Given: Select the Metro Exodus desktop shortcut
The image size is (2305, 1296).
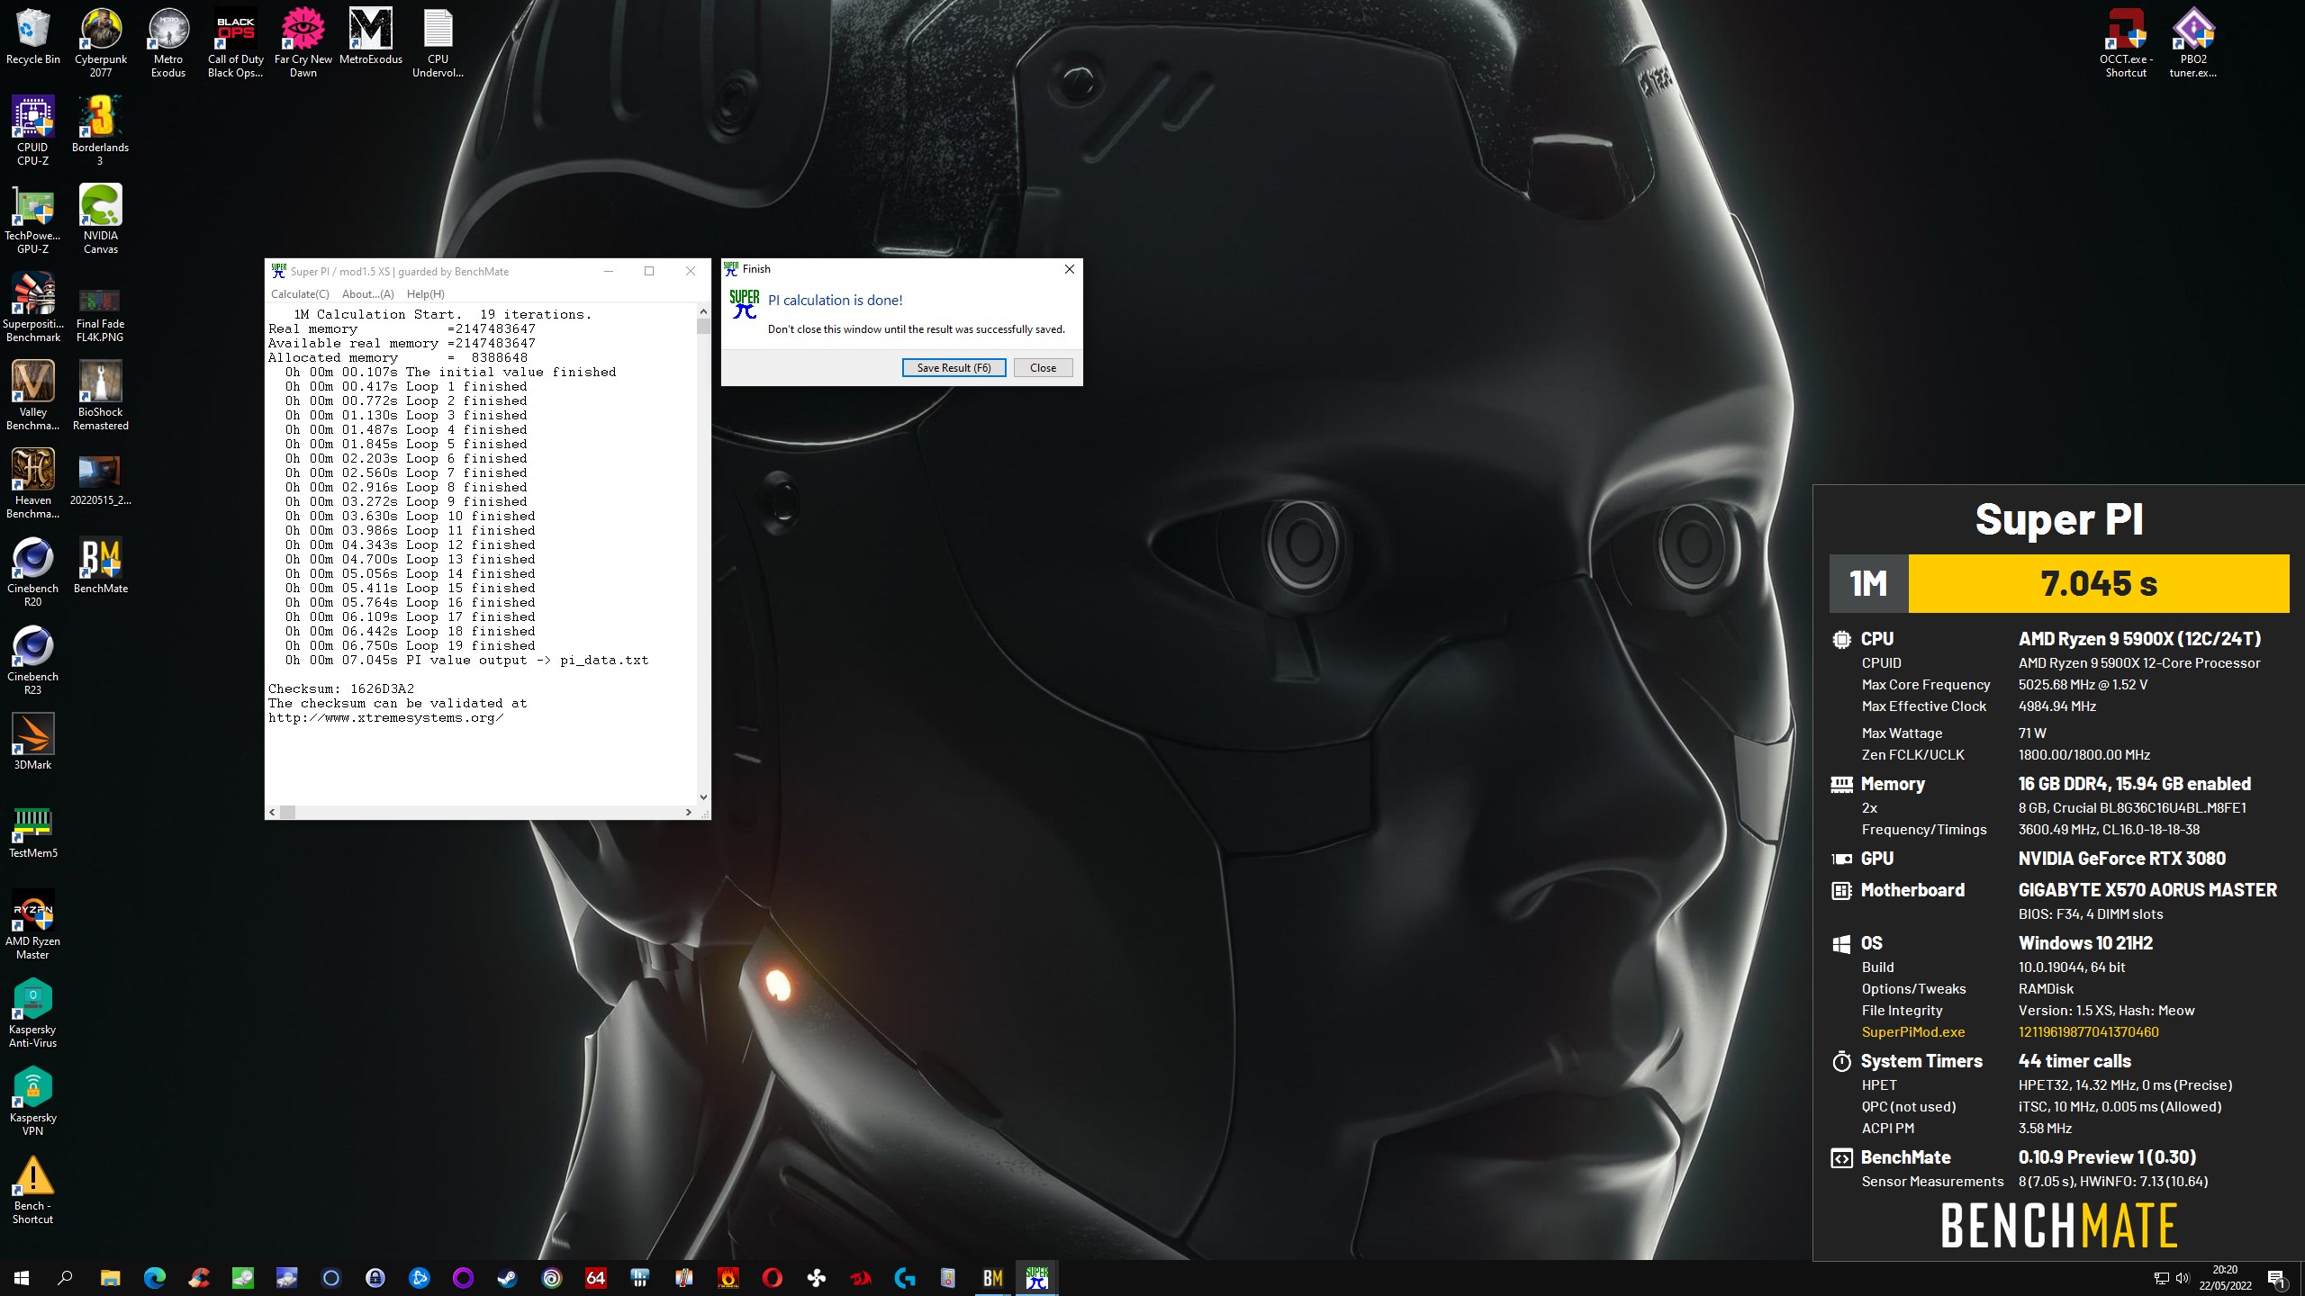Looking at the screenshot, I should [x=168, y=43].
